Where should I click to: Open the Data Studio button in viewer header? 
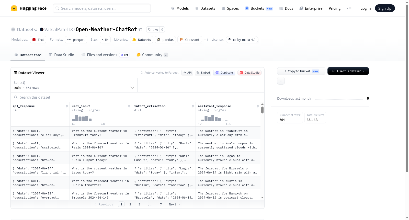pyautogui.click(x=249, y=73)
